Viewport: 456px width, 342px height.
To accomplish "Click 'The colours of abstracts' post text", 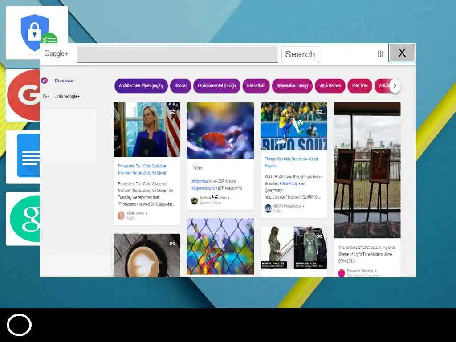I will 367,254.
